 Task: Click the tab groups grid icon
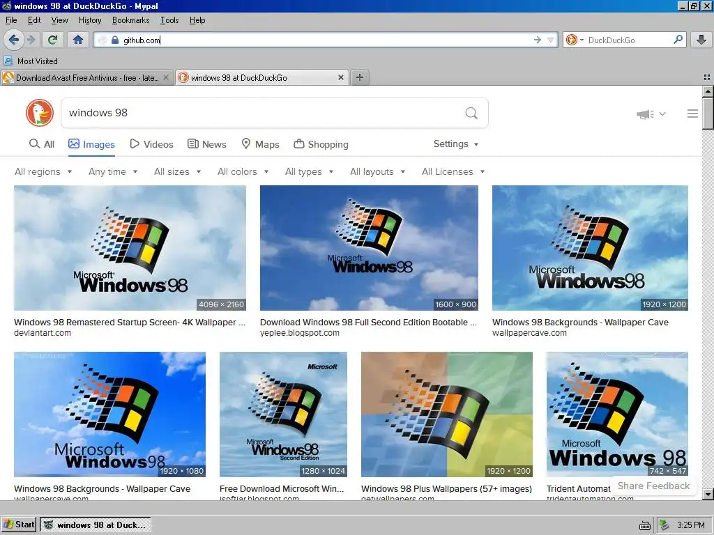pyautogui.click(x=707, y=78)
